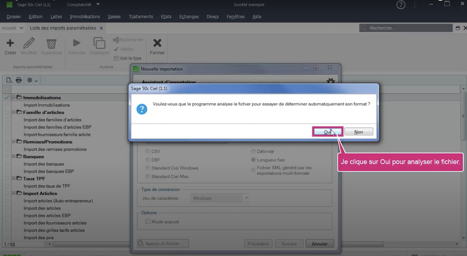467x256 pixels.
Task: Tick the checkbox beside Import des articles
Action: point(7,208)
